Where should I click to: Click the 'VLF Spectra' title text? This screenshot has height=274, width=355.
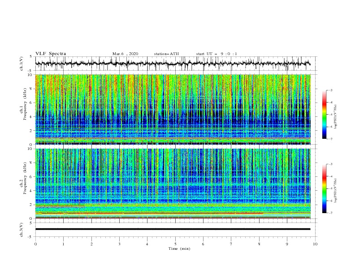51,54
